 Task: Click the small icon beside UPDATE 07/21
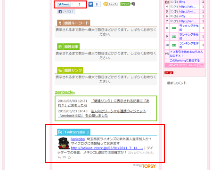click(201, 65)
